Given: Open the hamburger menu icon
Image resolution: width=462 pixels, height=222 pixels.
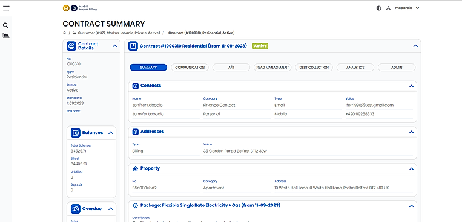Looking at the screenshot, I should 6,8.
